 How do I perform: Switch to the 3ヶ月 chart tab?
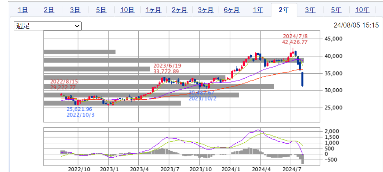click(x=206, y=10)
